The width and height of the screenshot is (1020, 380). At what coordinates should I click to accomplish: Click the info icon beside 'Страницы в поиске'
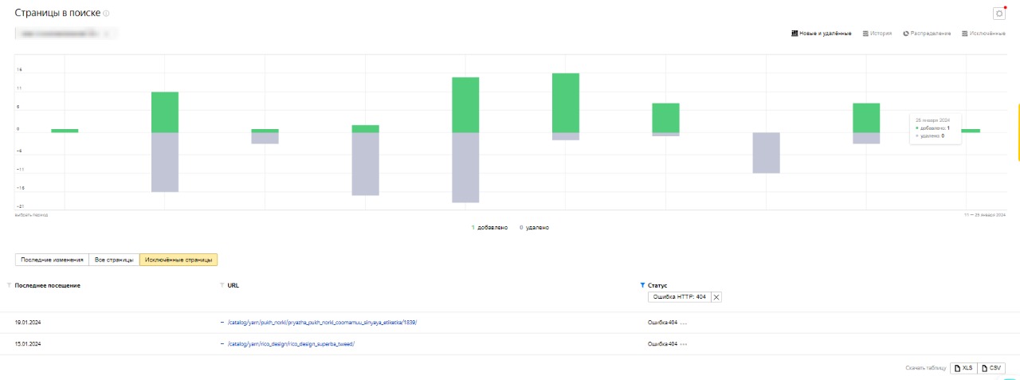pyautogui.click(x=106, y=14)
